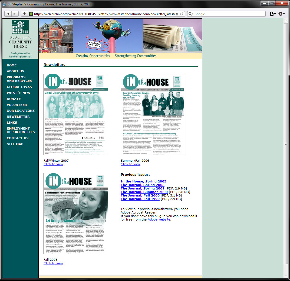This screenshot has height=281, width=290.
Task: Select Employment Opportunities in sidebar menu
Action: (x=21, y=130)
